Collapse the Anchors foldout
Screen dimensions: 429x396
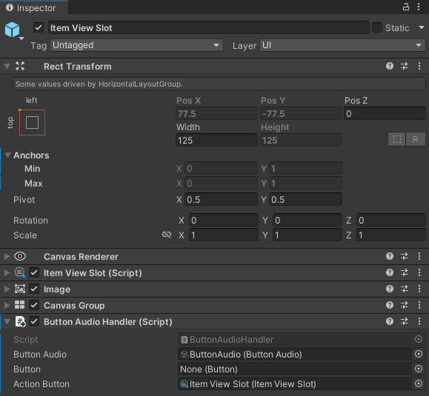(x=7, y=155)
